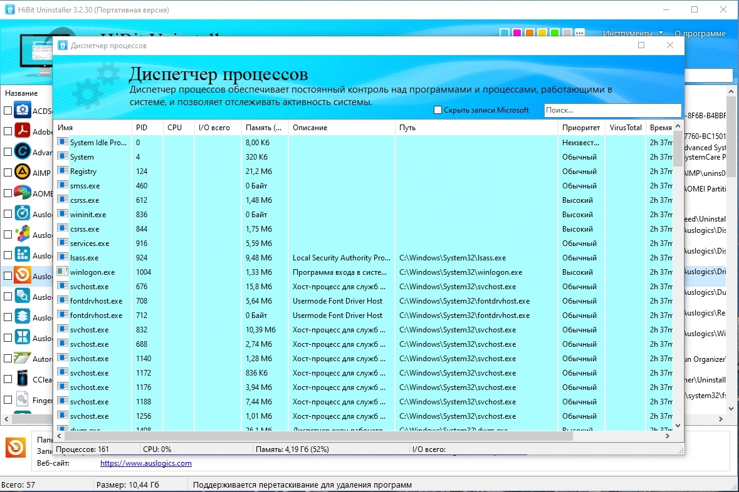Screen dimensions: 739x492
Task: Click the process list scroll-down arrow
Action: pos(678,426)
